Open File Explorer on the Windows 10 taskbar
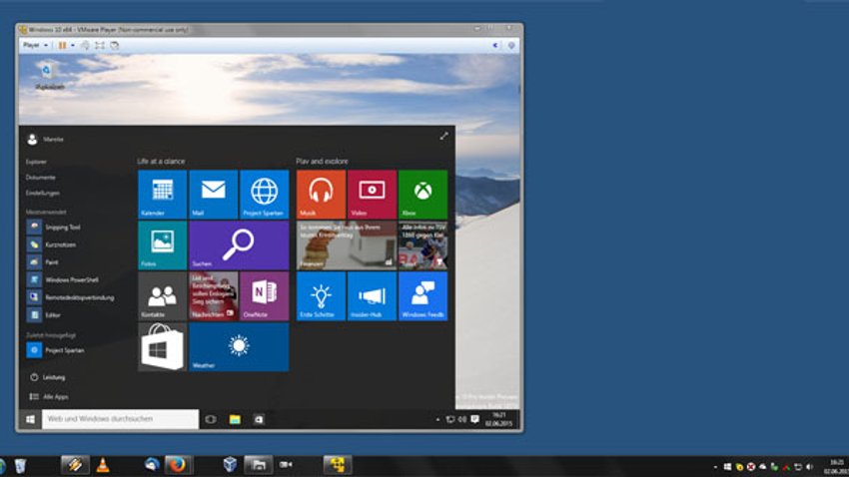 click(235, 419)
